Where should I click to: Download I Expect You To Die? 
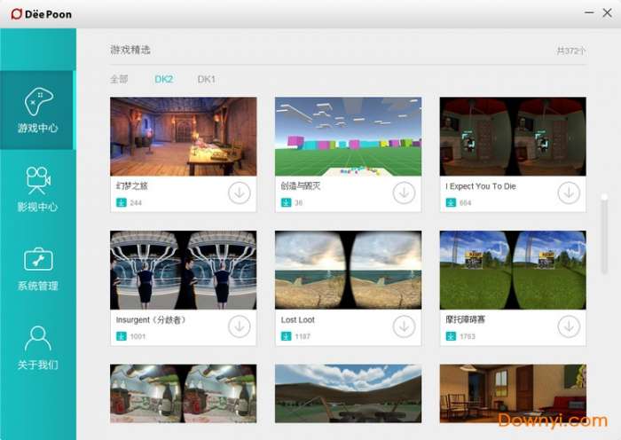pos(569,192)
